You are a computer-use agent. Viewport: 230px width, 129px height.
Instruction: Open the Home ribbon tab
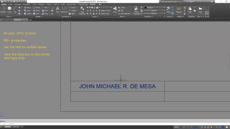point(4,4)
